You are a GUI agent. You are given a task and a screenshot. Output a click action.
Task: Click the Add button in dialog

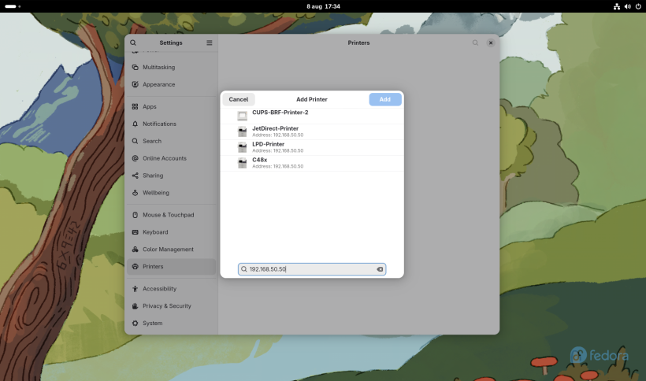pos(384,99)
